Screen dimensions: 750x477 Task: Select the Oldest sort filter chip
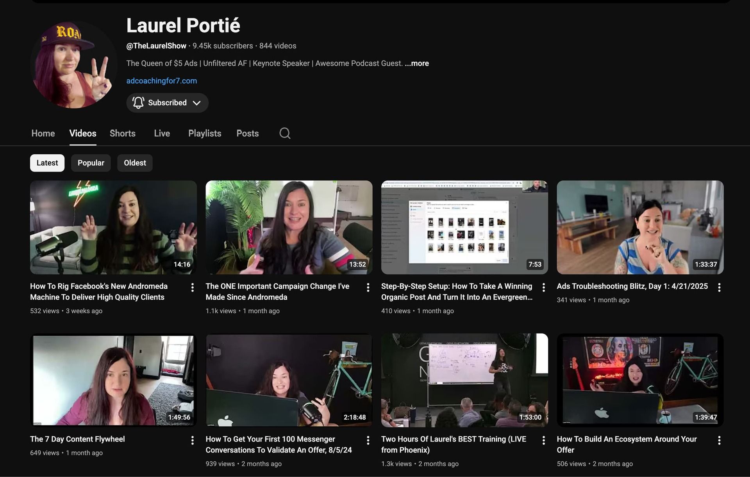tap(135, 163)
